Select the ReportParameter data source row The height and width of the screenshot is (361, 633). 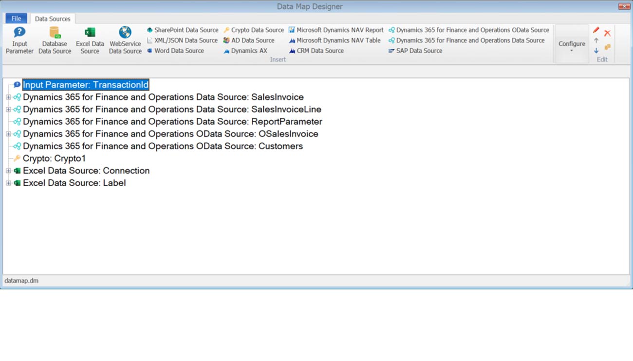172,121
